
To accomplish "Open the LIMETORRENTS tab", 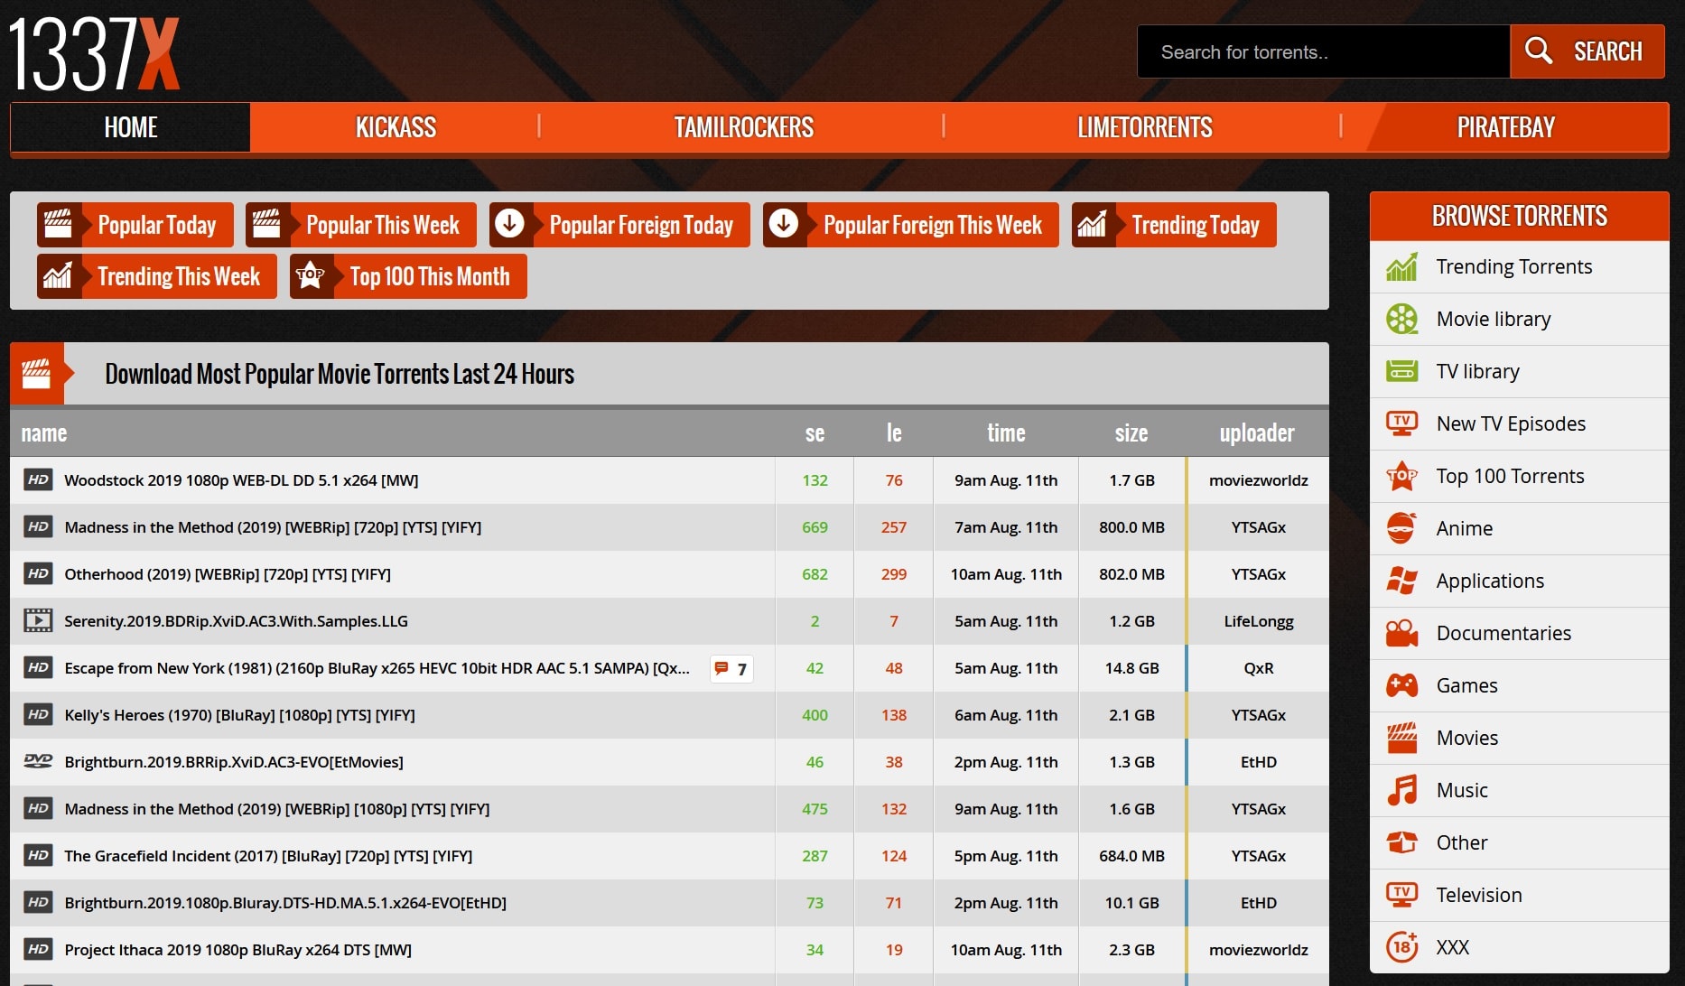I will [x=1144, y=127].
